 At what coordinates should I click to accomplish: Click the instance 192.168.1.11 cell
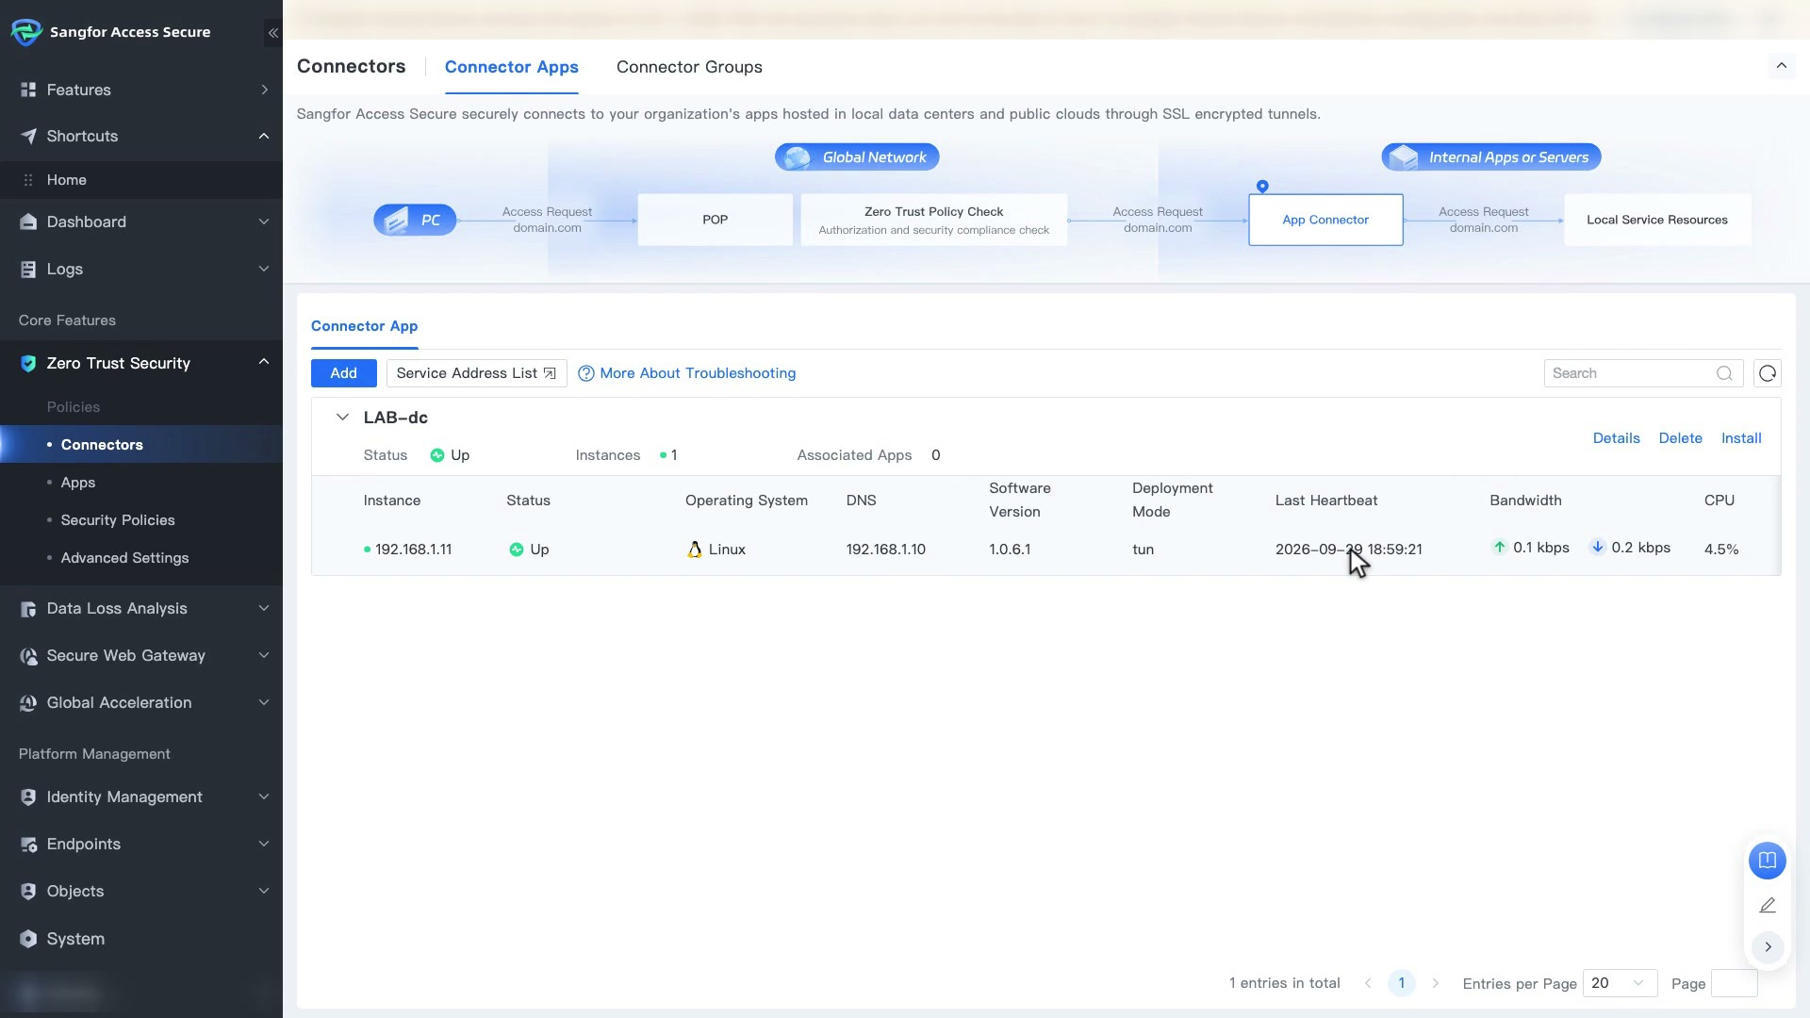pos(413,550)
